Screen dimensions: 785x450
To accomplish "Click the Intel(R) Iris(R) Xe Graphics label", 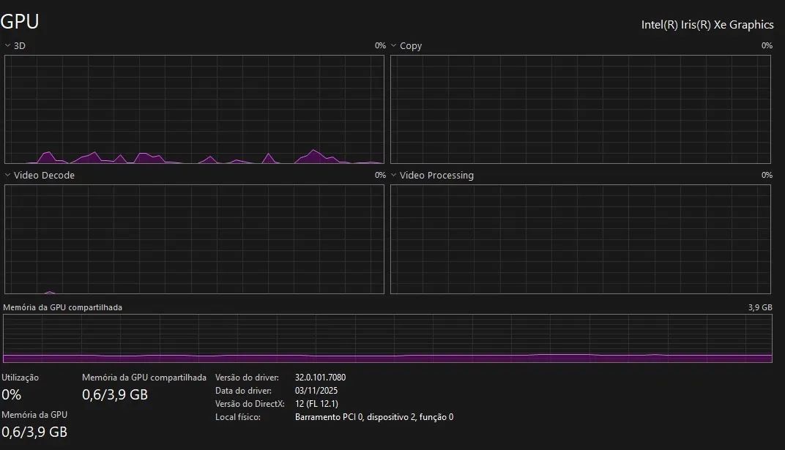I will click(x=707, y=24).
